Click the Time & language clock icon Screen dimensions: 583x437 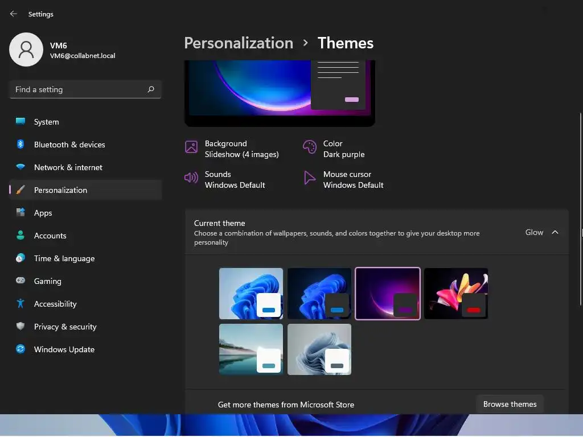tap(20, 258)
